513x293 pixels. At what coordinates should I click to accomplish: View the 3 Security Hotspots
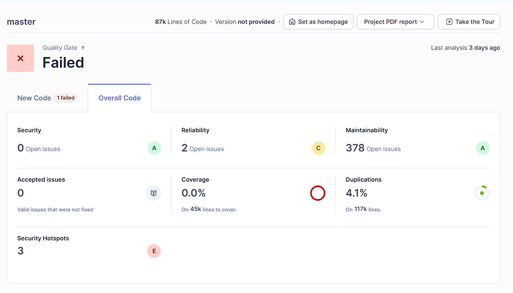[x=21, y=250]
